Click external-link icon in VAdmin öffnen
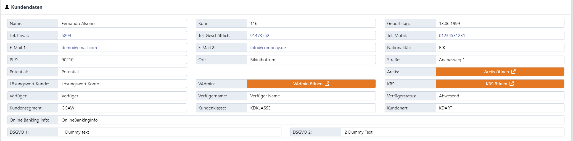 tap(327, 84)
